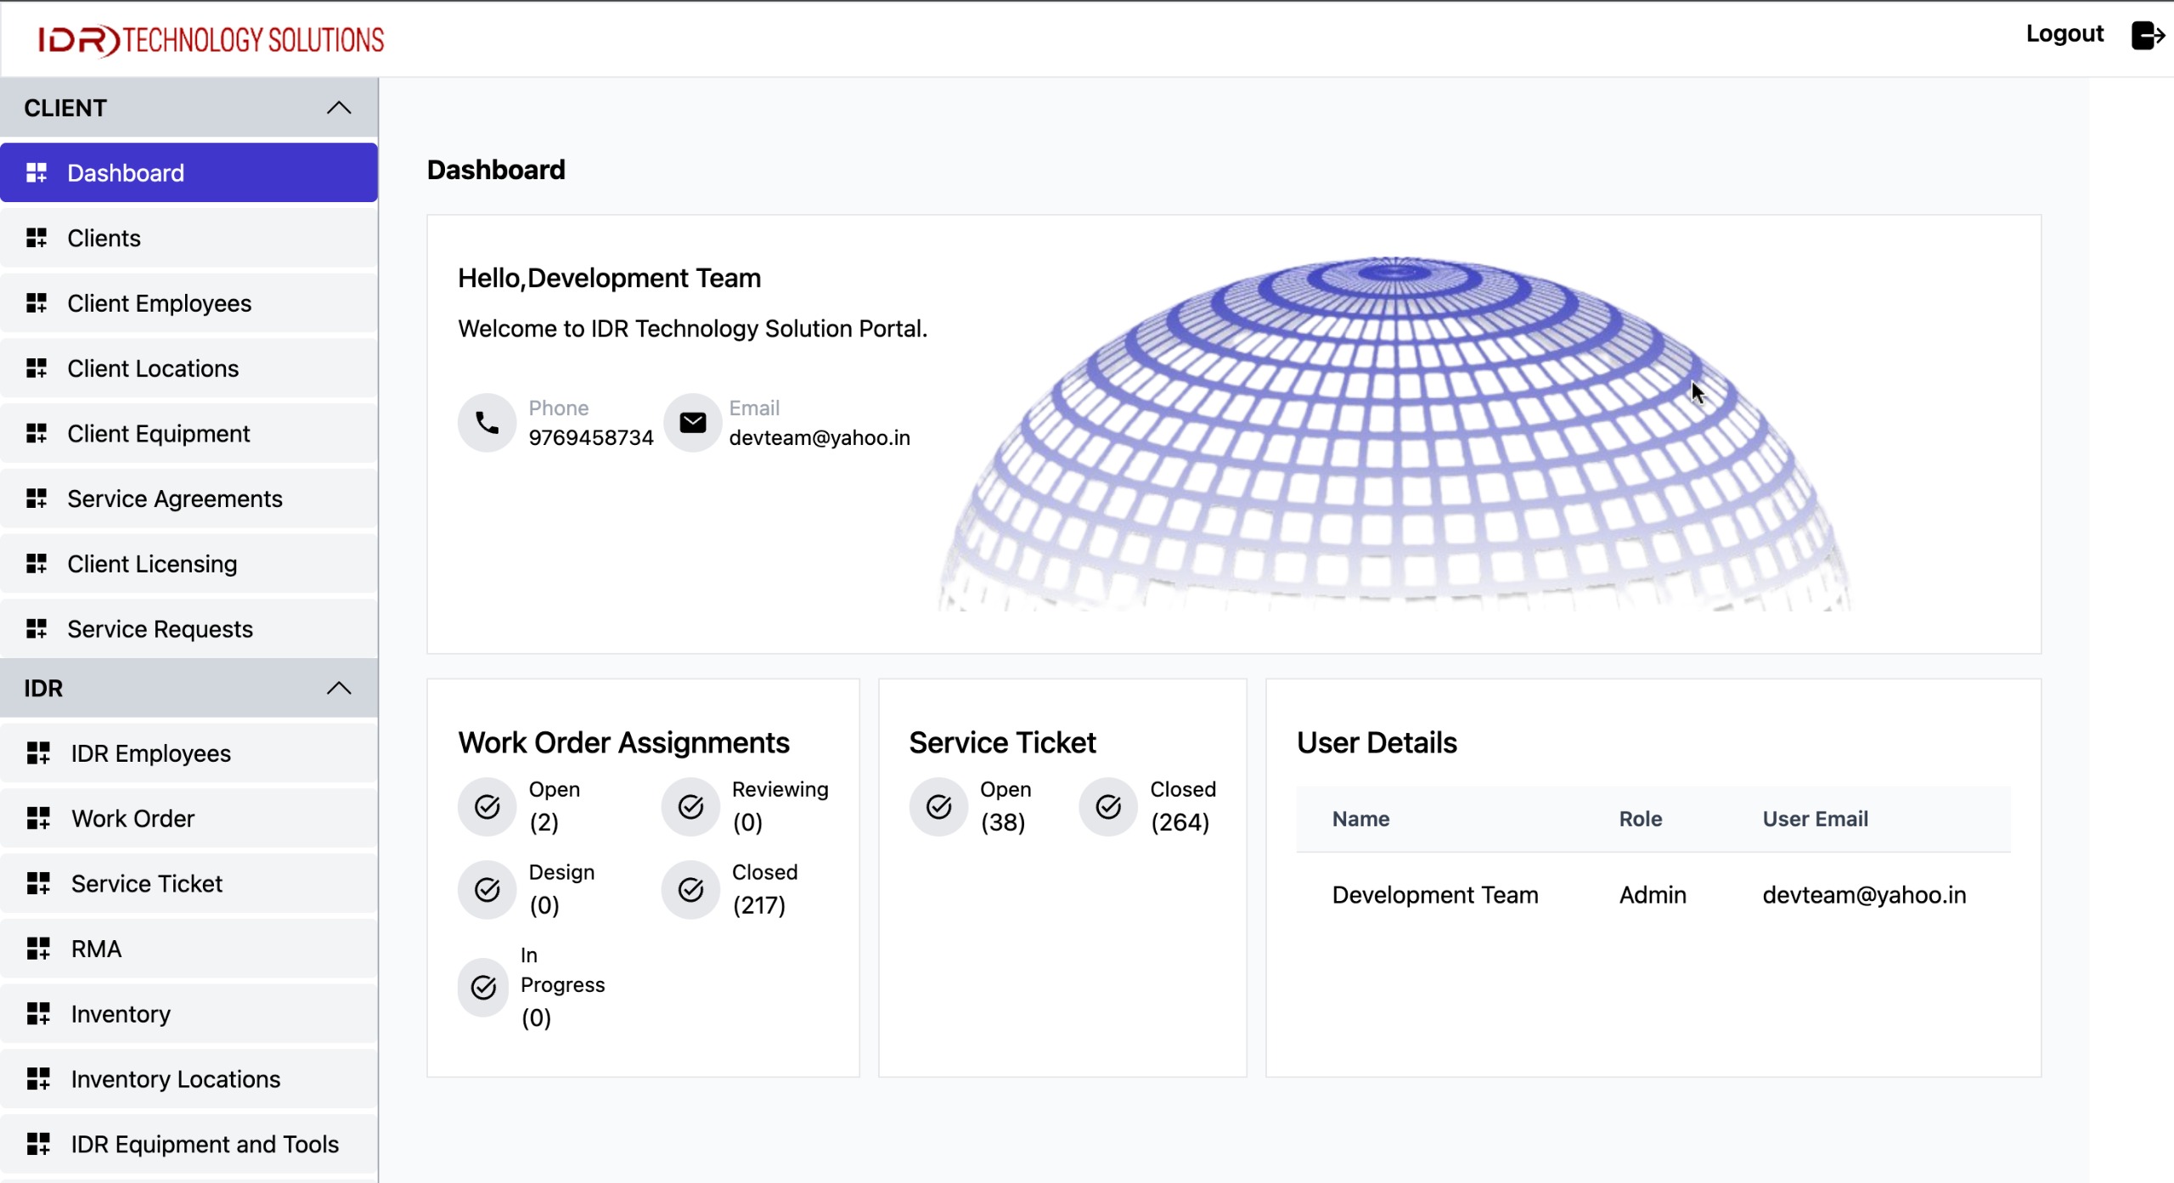
Task: Click the Logout text link
Action: 2064,33
